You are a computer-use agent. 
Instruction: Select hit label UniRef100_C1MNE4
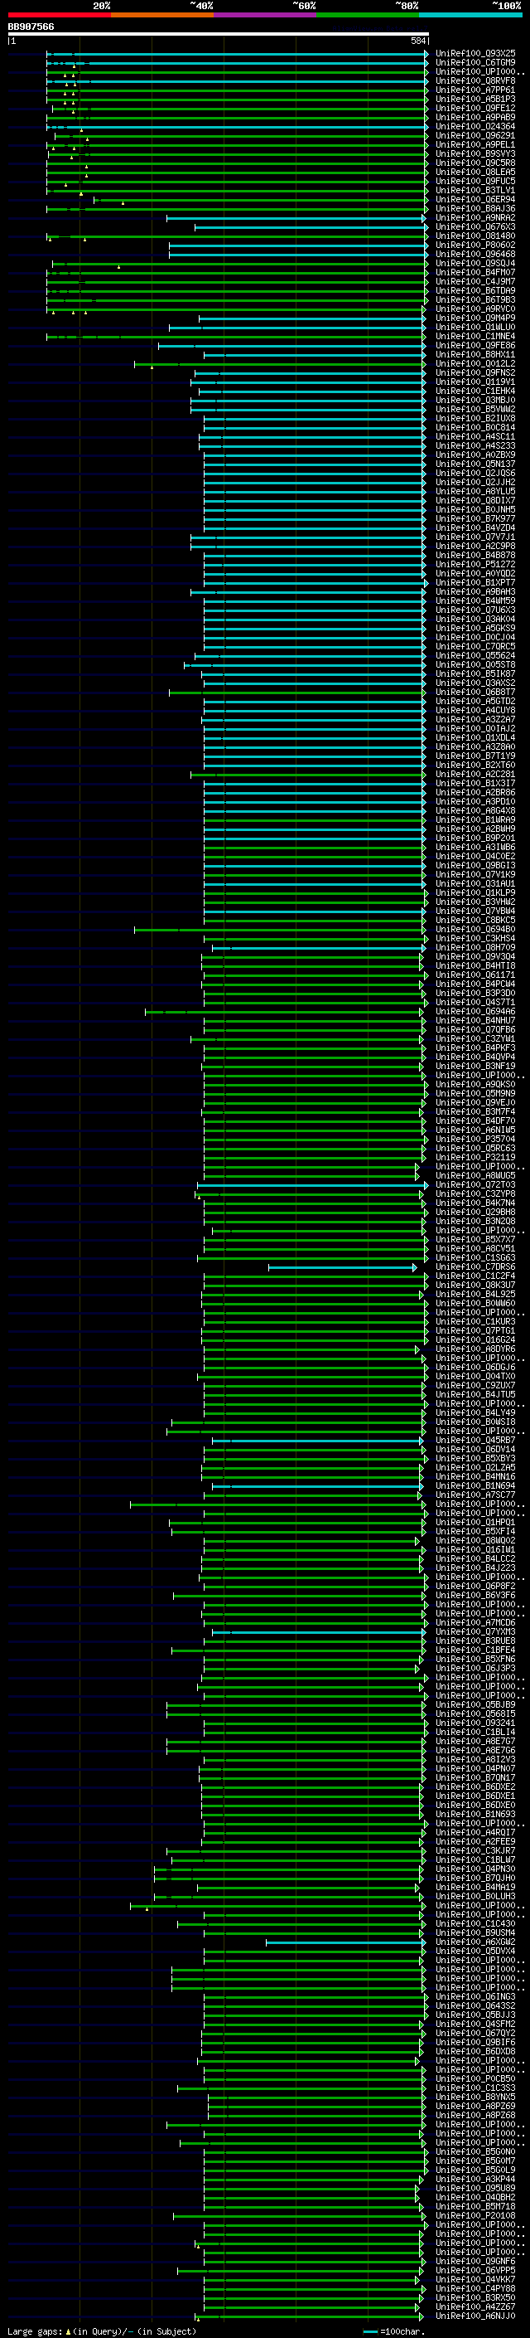click(x=475, y=336)
